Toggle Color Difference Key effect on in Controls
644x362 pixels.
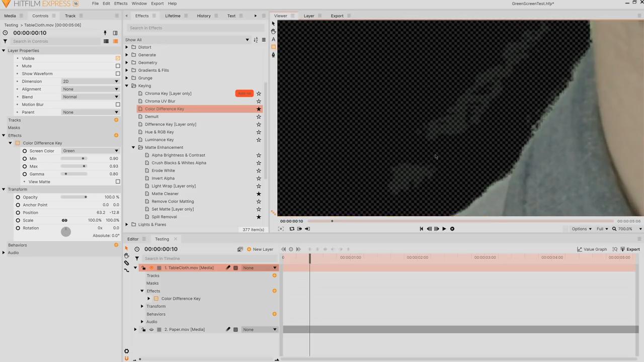pos(18,143)
